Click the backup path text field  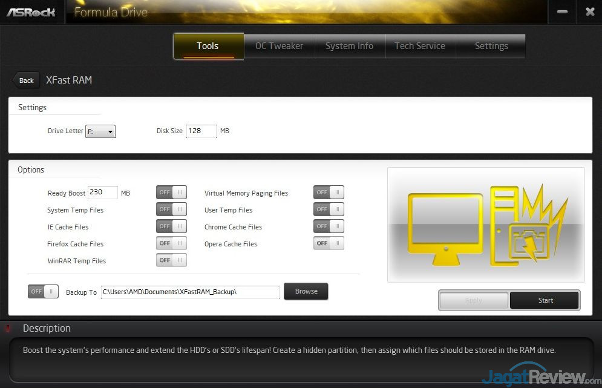click(x=190, y=292)
